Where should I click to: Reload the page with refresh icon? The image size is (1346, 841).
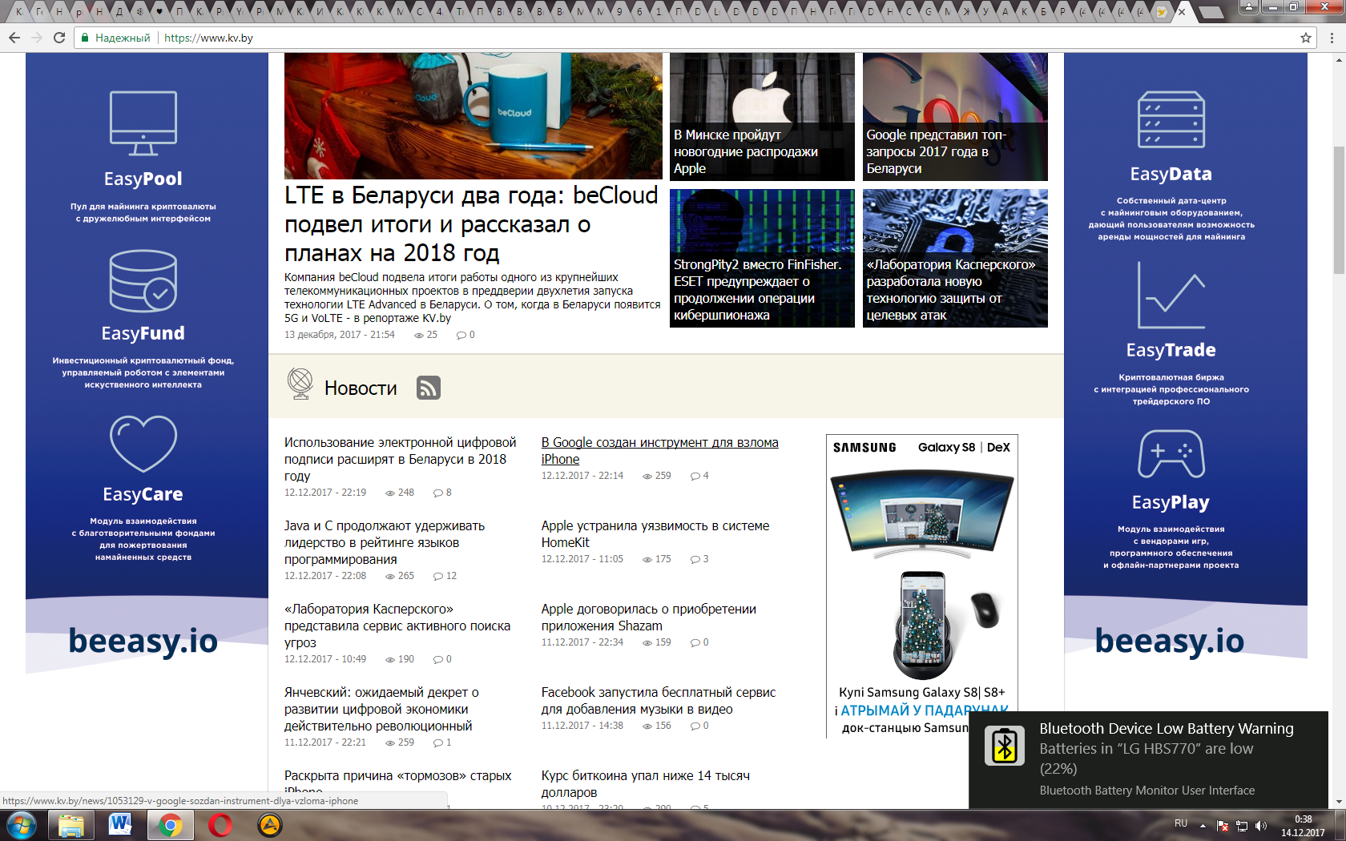point(59,38)
